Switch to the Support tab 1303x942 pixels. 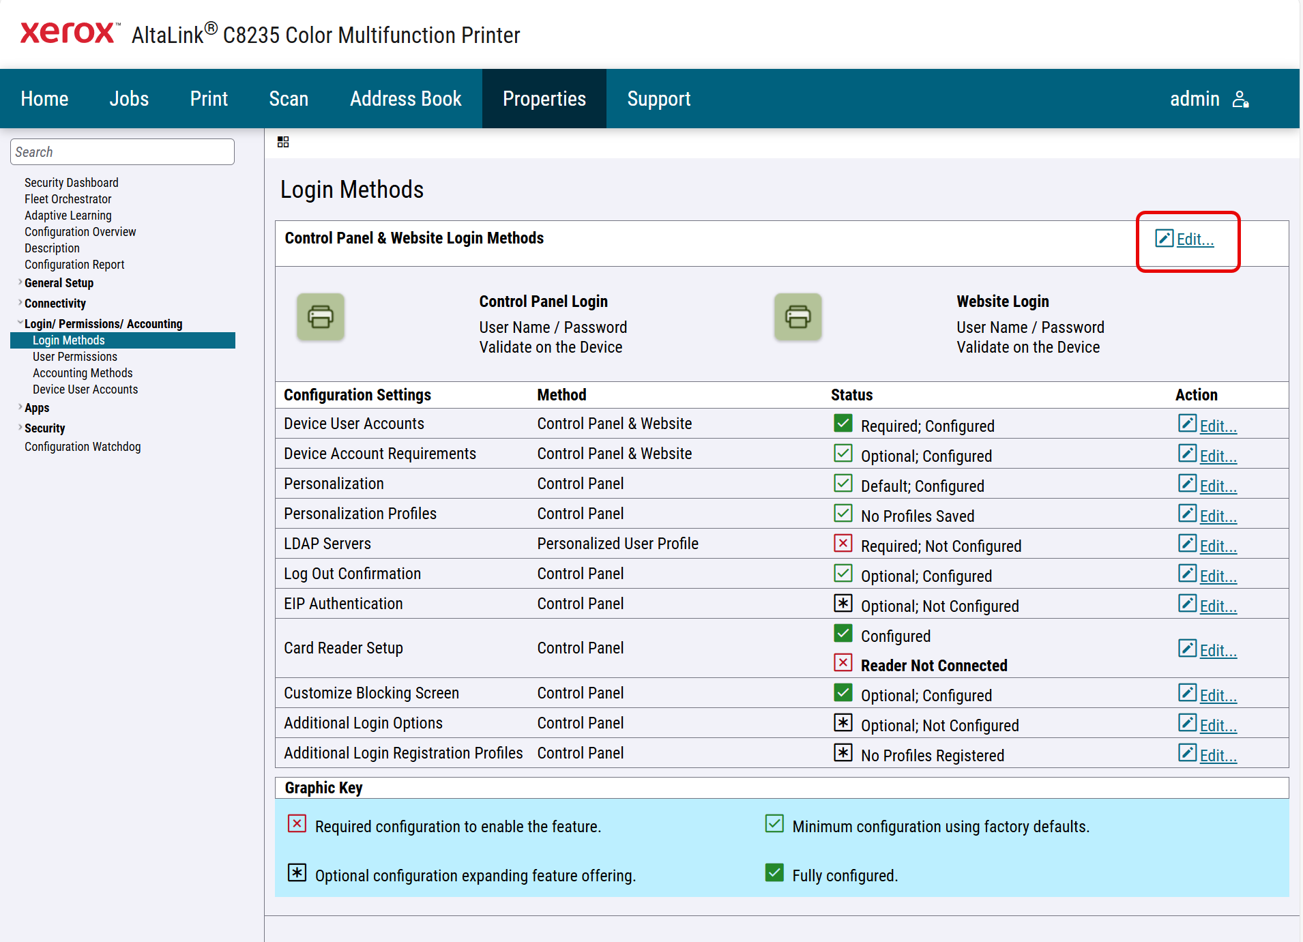point(658,99)
